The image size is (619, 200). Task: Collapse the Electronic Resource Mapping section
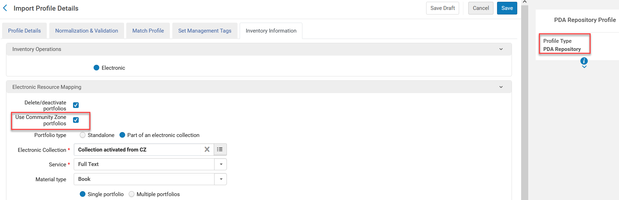click(501, 87)
